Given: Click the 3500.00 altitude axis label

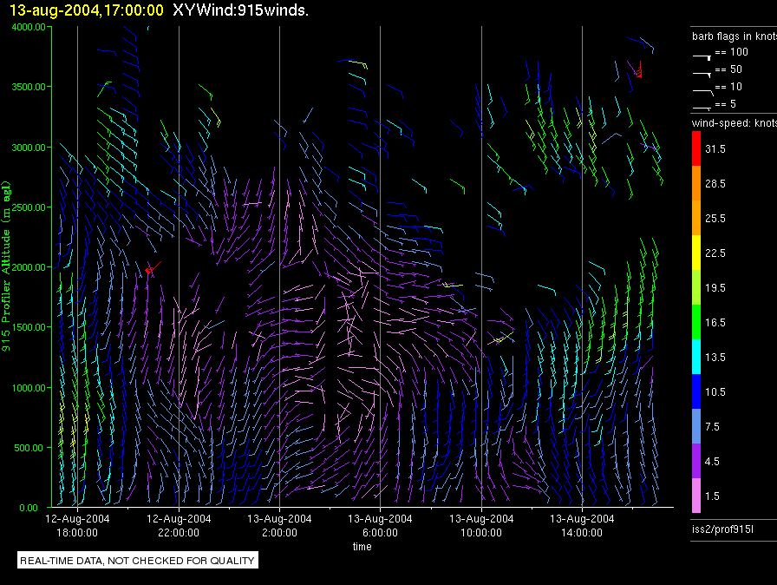Looking at the screenshot, I should [29, 87].
